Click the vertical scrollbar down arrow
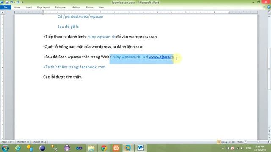The image size is (271, 152). click(269, 128)
